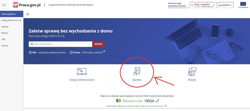Image resolution: width=250 pixels, height=111 pixels.
Task: Open Pomoc in the sidebar menu
Action: (12, 45)
